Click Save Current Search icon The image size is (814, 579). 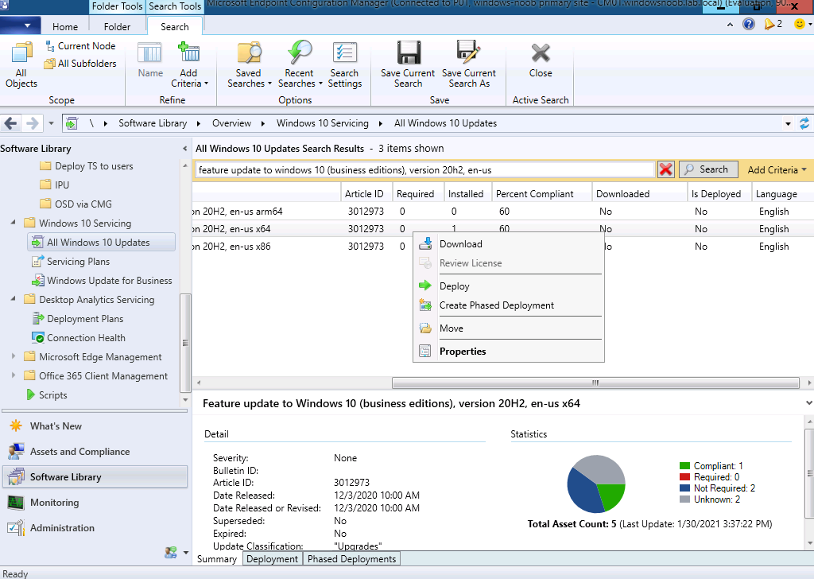point(408,65)
